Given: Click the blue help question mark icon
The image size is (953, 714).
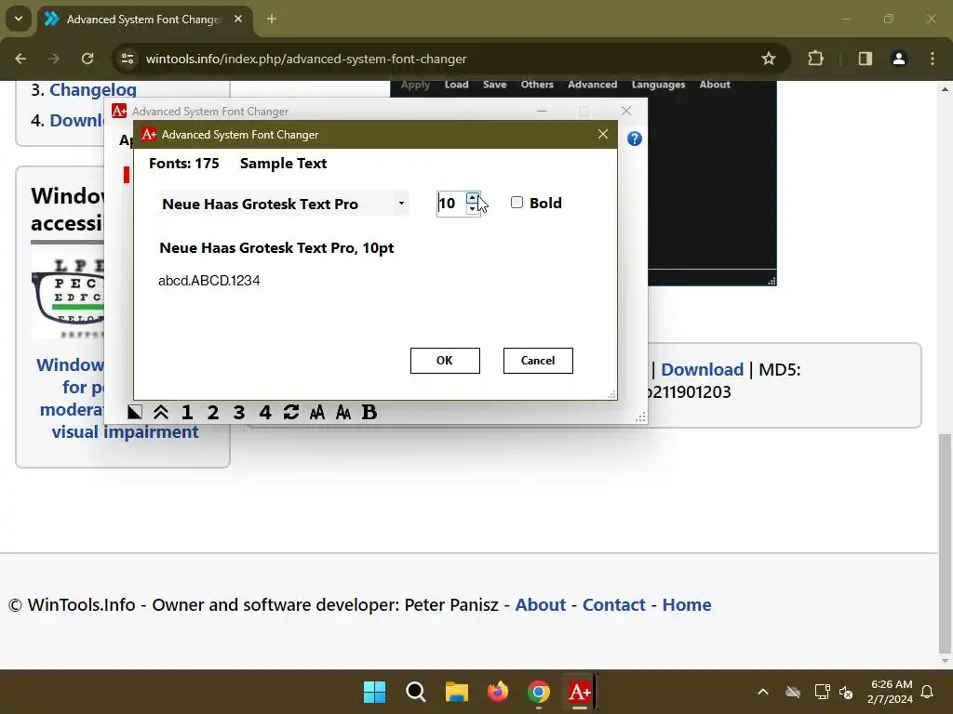Looking at the screenshot, I should [x=634, y=139].
